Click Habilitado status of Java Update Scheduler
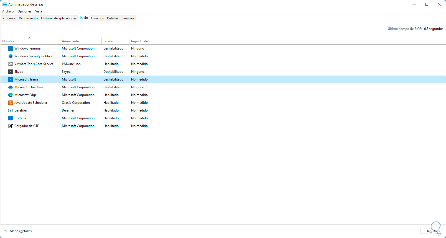Screen dimensions: 446x238 point(111,103)
